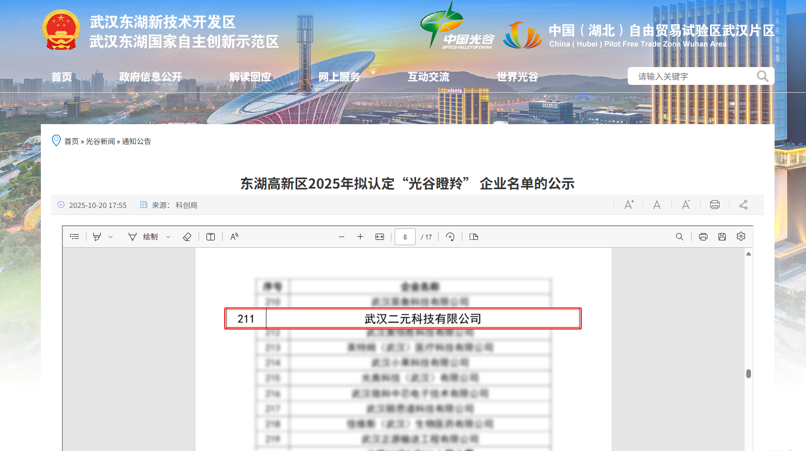Click the 光谷新闻 breadcrumb link
The width and height of the screenshot is (806, 451).
(x=100, y=141)
